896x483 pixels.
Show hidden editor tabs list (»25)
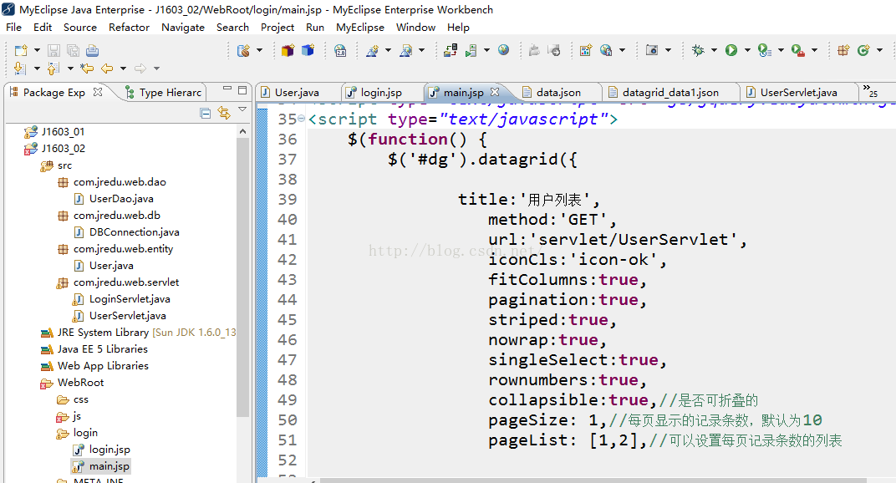[x=870, y=91]
